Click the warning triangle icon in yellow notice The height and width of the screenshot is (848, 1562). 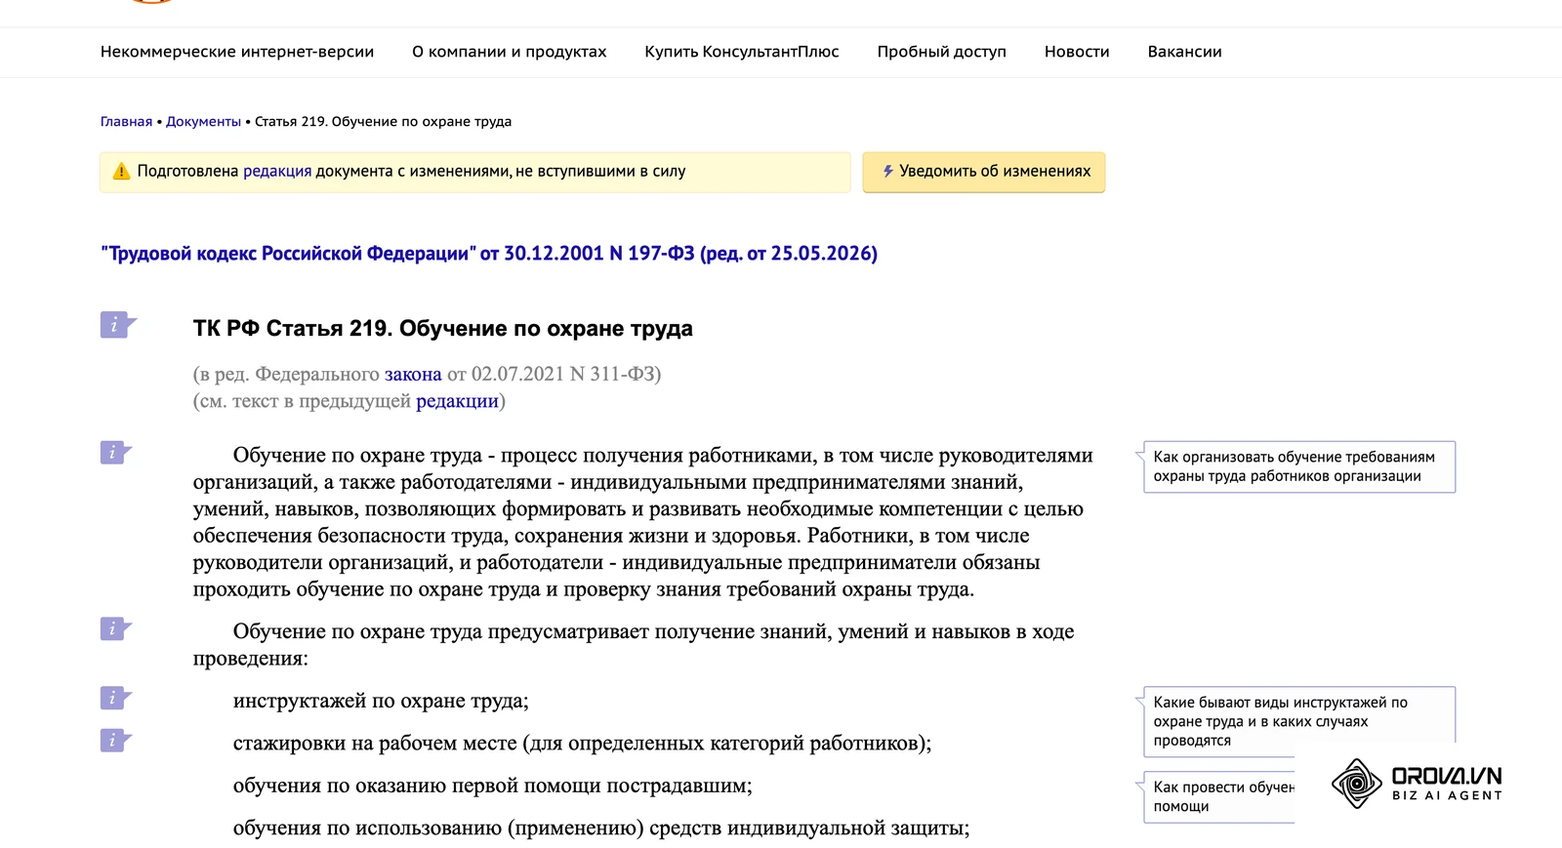(x=121, y=172)
